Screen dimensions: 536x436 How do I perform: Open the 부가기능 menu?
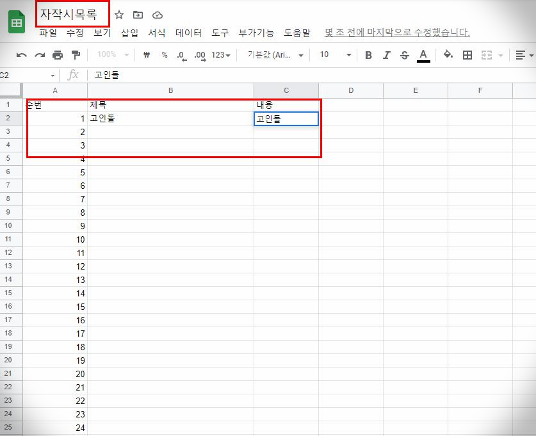click(x=256, y=33)
